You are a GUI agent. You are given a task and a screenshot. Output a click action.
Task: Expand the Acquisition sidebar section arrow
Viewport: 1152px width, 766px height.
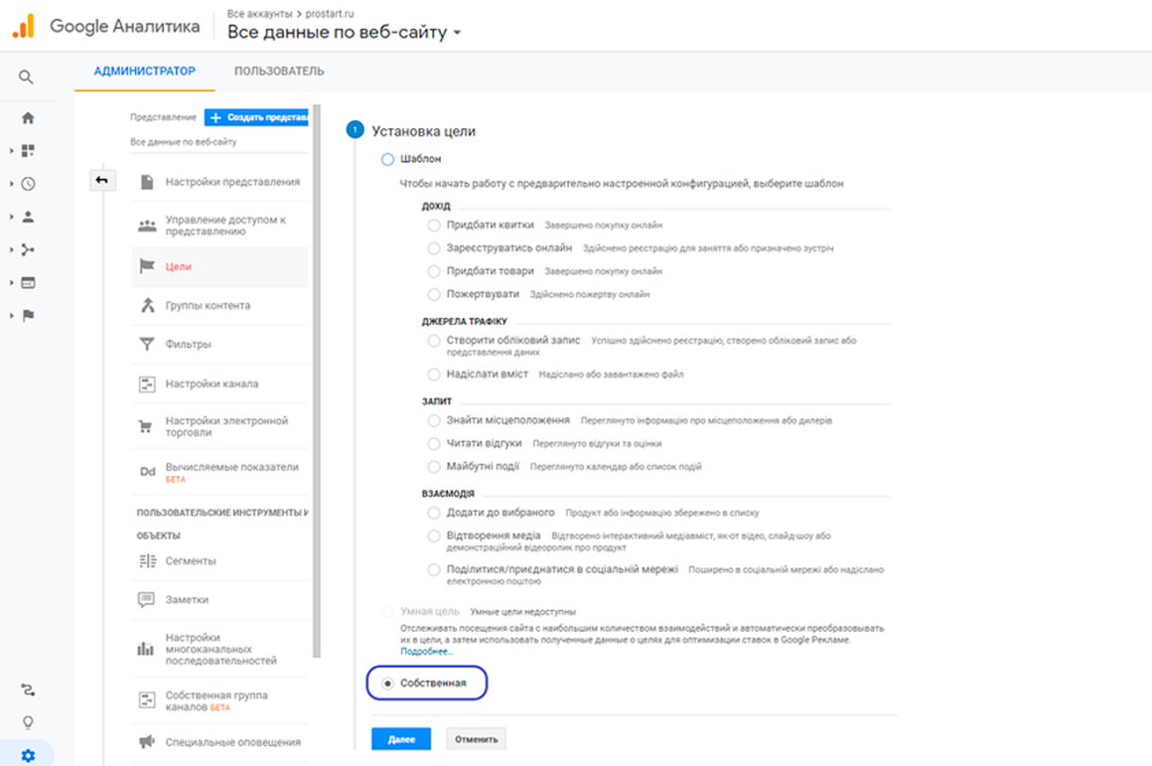point(12,250)
